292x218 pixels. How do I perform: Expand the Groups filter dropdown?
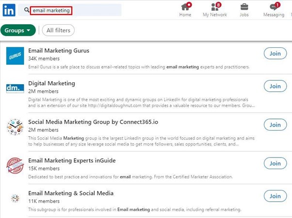point(18,30)
